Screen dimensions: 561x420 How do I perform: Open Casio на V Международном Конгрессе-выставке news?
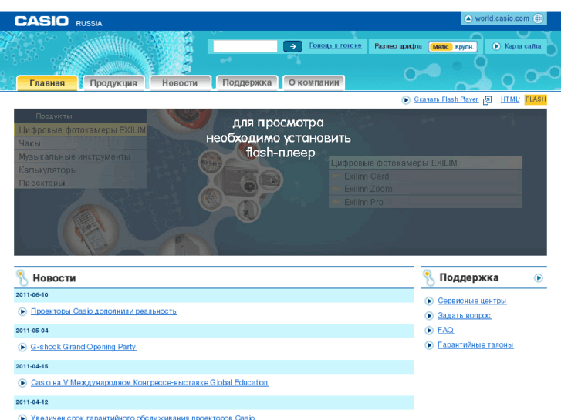click(x=150, y=382)
